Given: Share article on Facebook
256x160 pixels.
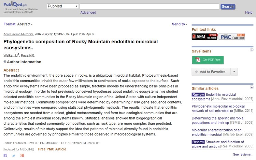Looking at the screenshot, I should 5,156.
